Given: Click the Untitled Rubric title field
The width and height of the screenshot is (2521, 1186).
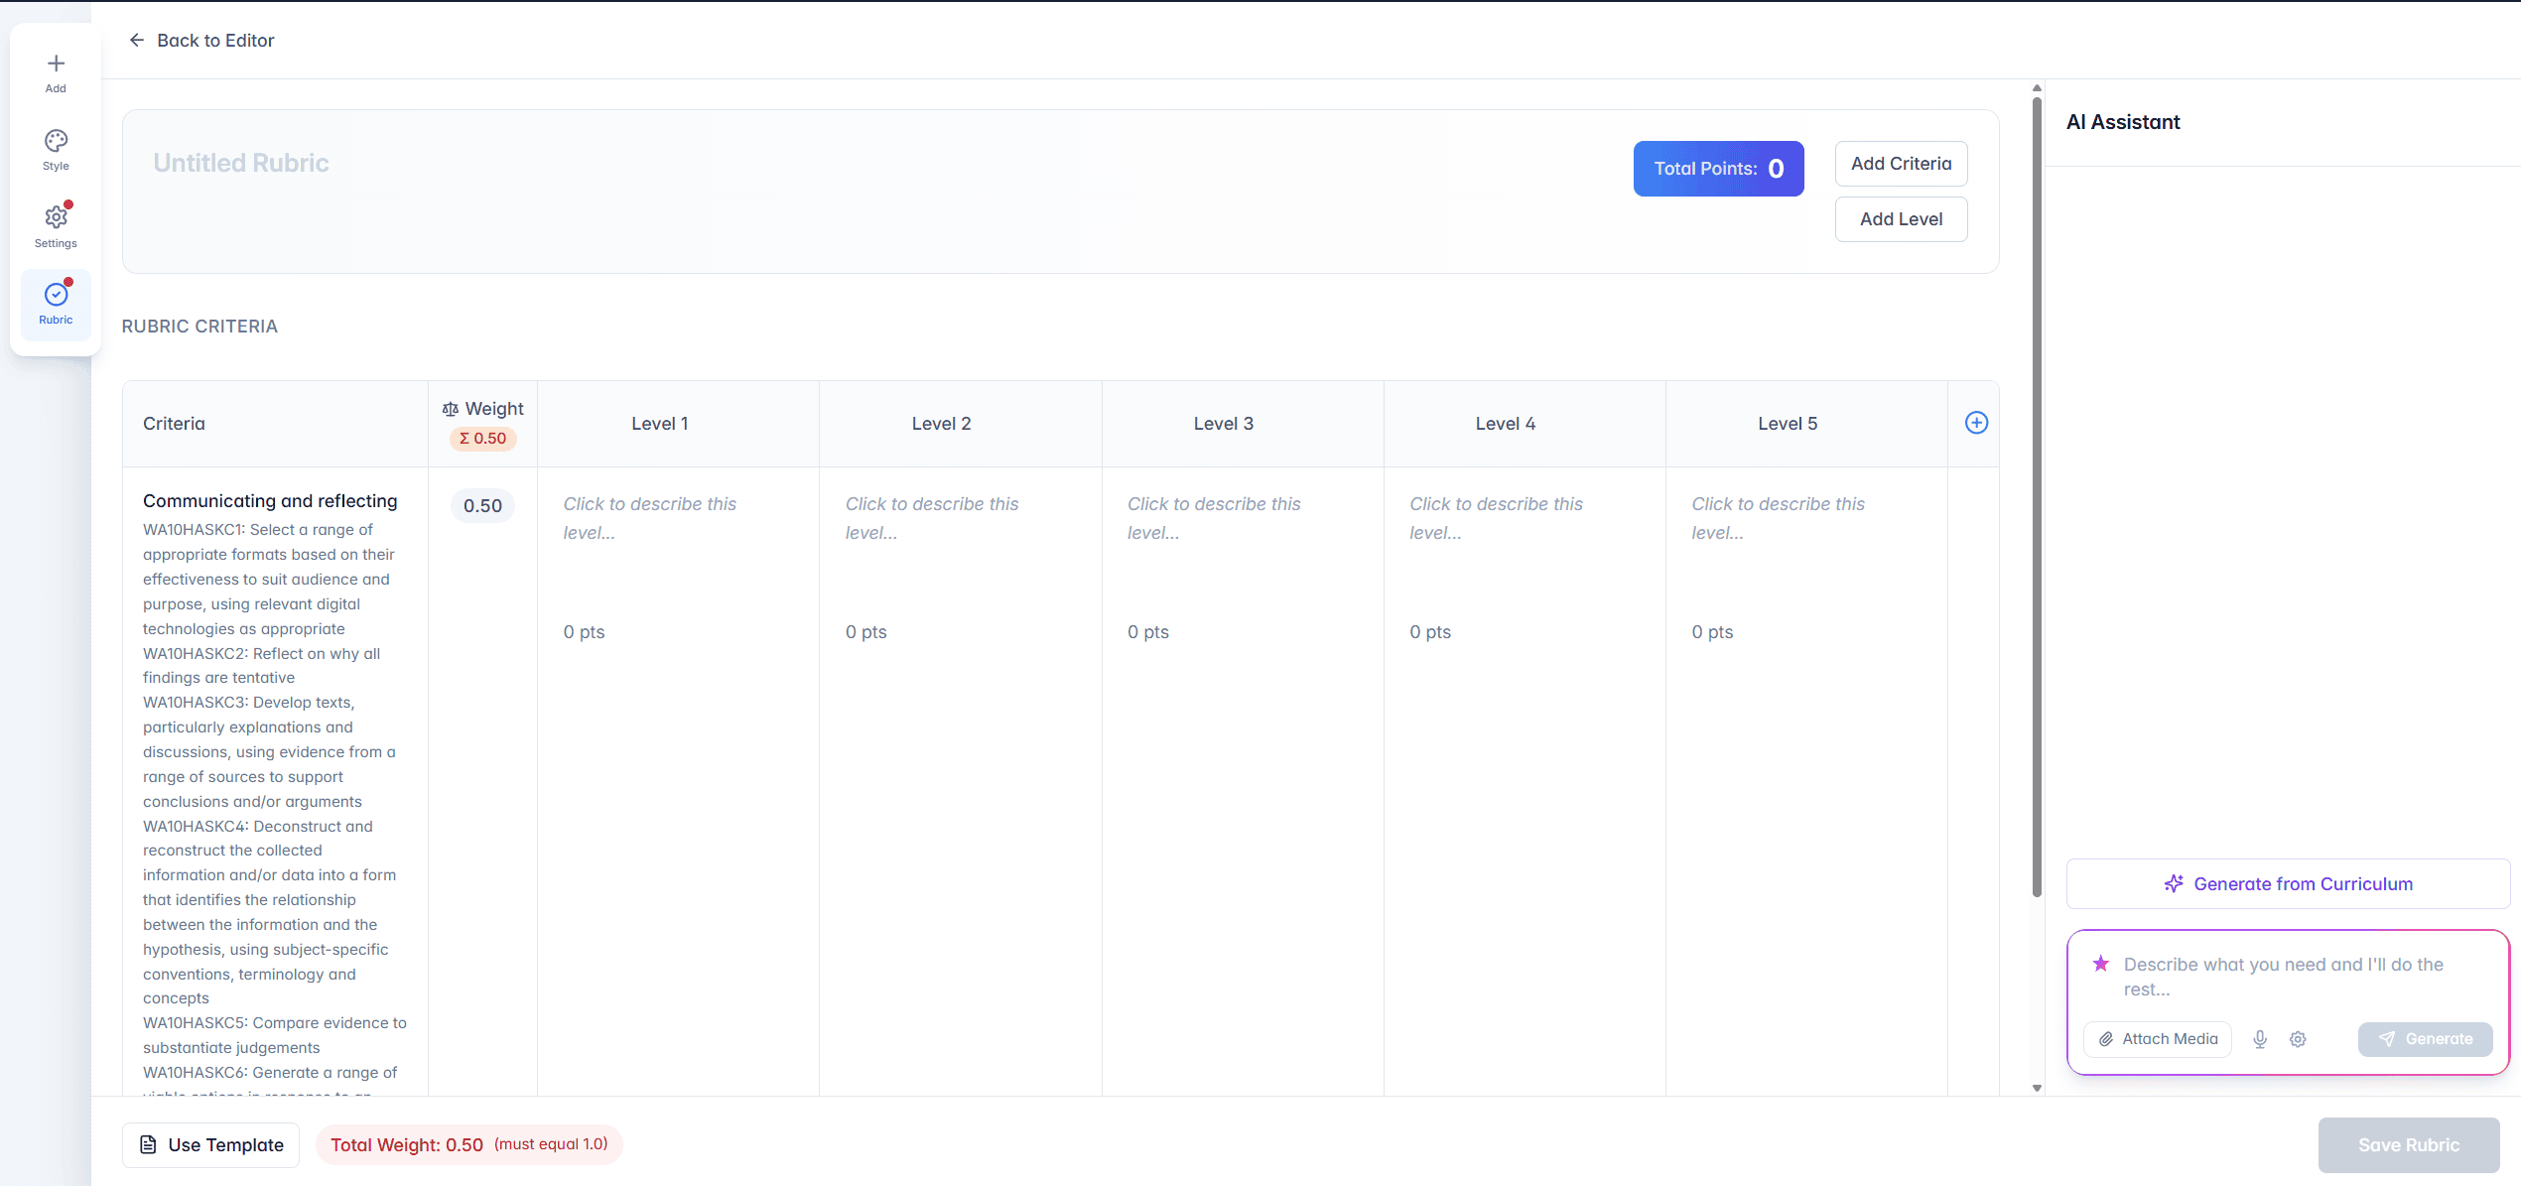Looking at the screenshot, I should [x=241, y=163].
